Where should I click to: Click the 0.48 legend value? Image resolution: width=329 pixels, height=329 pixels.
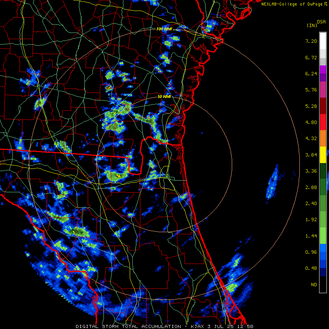(311, 268)
